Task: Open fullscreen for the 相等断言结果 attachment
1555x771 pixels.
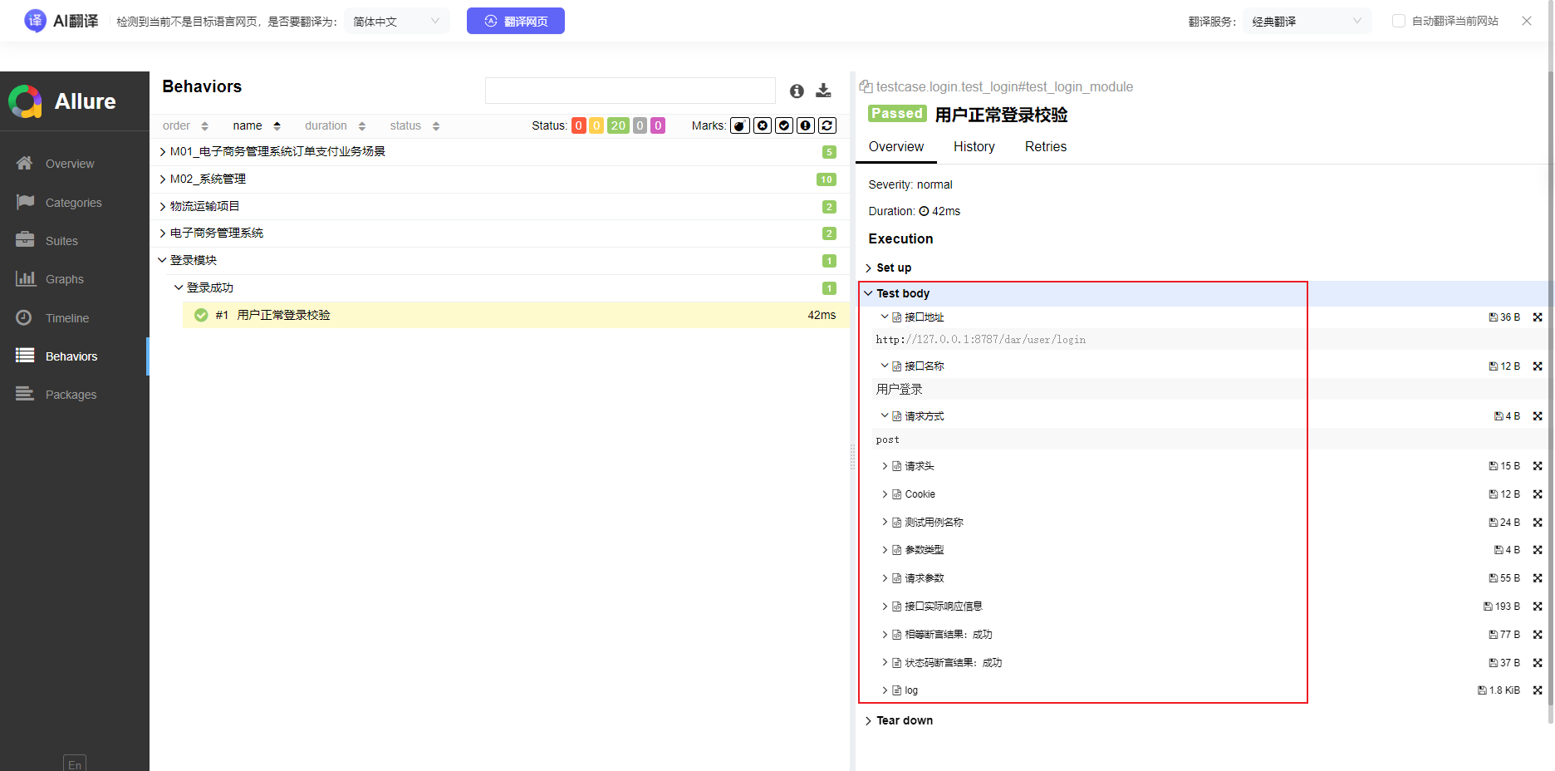Action: [x=1538, y=635]
